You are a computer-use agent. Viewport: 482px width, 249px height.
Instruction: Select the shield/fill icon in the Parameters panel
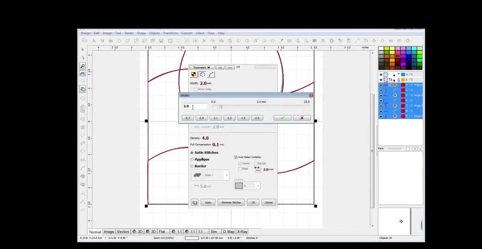(193, 74)
